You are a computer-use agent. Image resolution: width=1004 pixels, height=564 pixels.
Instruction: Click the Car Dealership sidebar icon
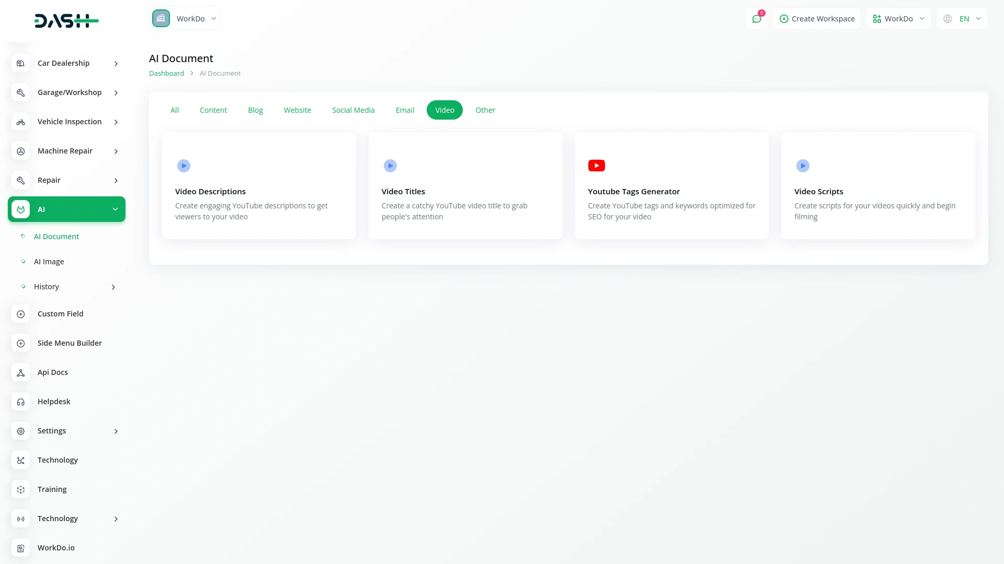point(20,63)
